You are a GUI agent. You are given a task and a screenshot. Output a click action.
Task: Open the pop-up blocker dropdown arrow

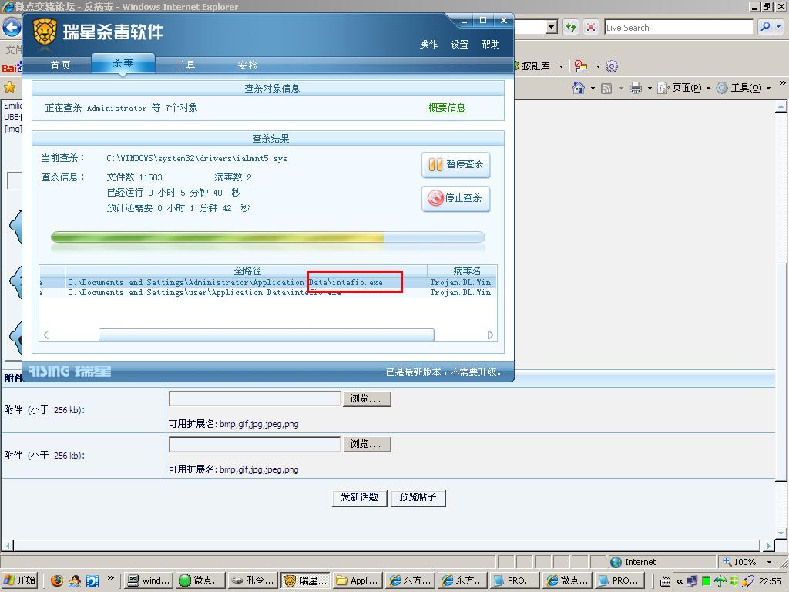(598, 66)
